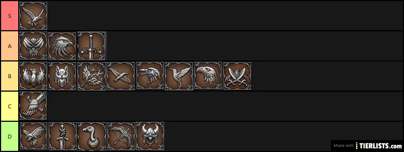Select the bow and arrow icon

[x=120, y=136]
